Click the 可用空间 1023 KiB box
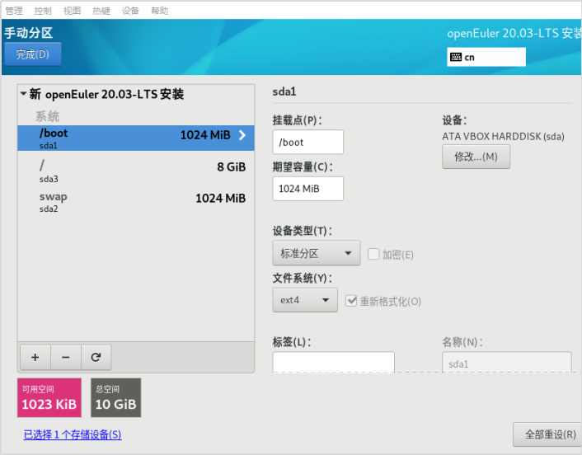582x455 pixels. (49, 397)
